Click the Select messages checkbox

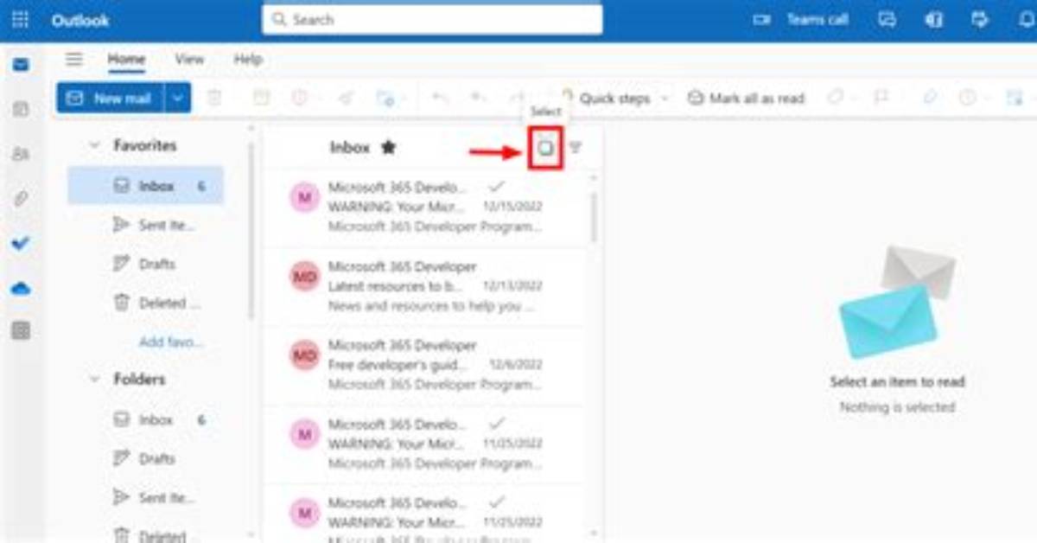pos(545,148)
